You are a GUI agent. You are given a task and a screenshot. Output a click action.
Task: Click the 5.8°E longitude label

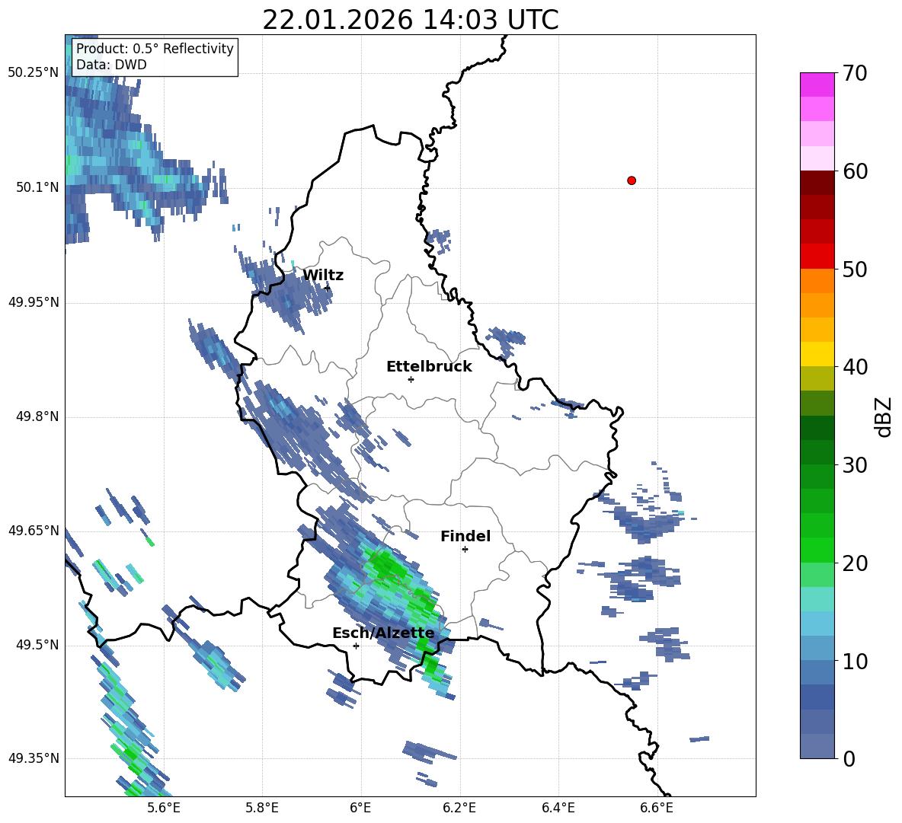[262, 808]
